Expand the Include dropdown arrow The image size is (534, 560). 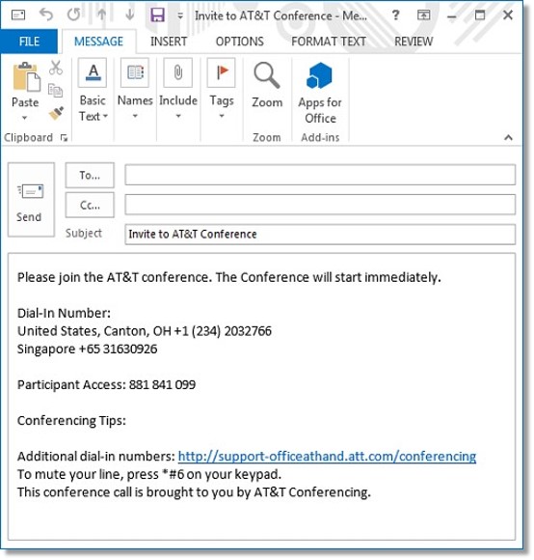pos(178,116)
